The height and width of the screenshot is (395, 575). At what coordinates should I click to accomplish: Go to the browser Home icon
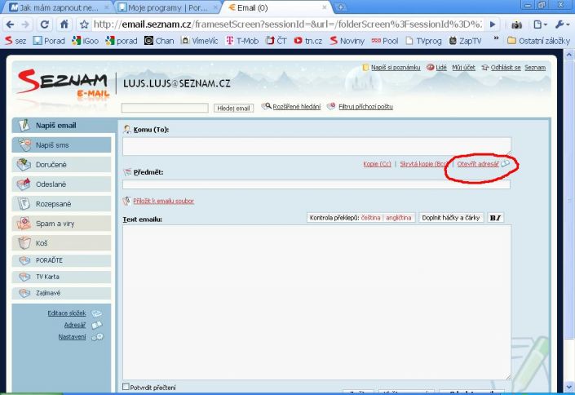click(64, 24)
